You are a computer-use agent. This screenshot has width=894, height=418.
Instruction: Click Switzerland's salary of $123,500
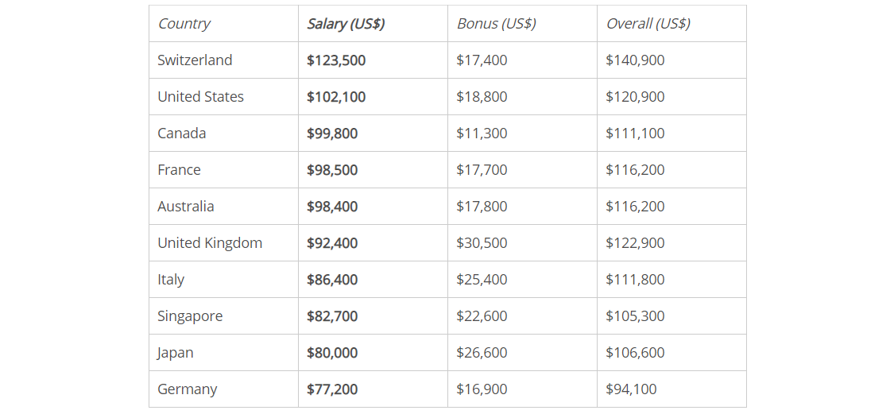pos(336,60)
